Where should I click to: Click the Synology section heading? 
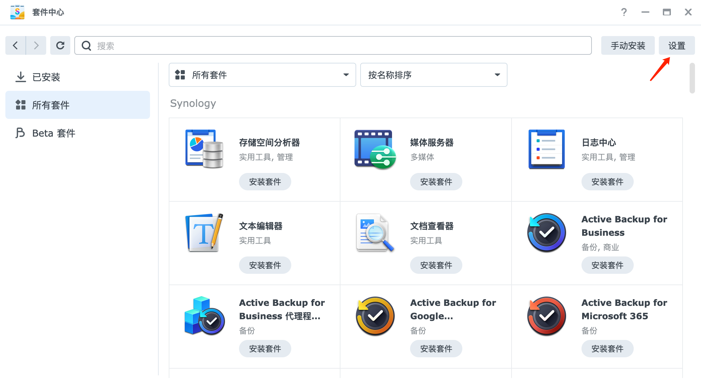click(x=193, y=103)
